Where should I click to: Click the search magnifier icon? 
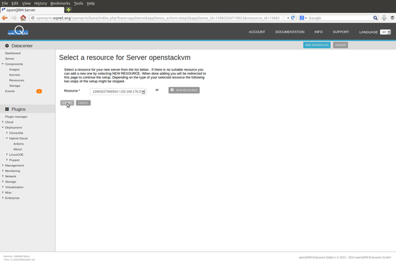[376, 18]
